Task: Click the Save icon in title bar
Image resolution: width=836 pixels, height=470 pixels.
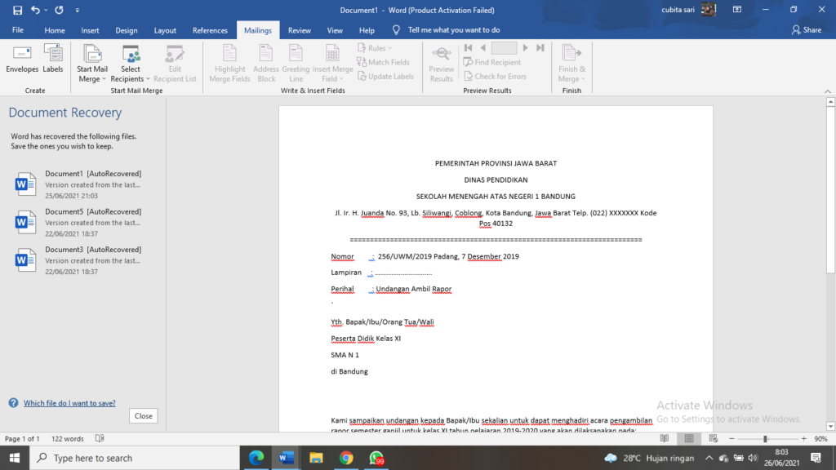Action: pyautogui.click(x=18, y=10)
